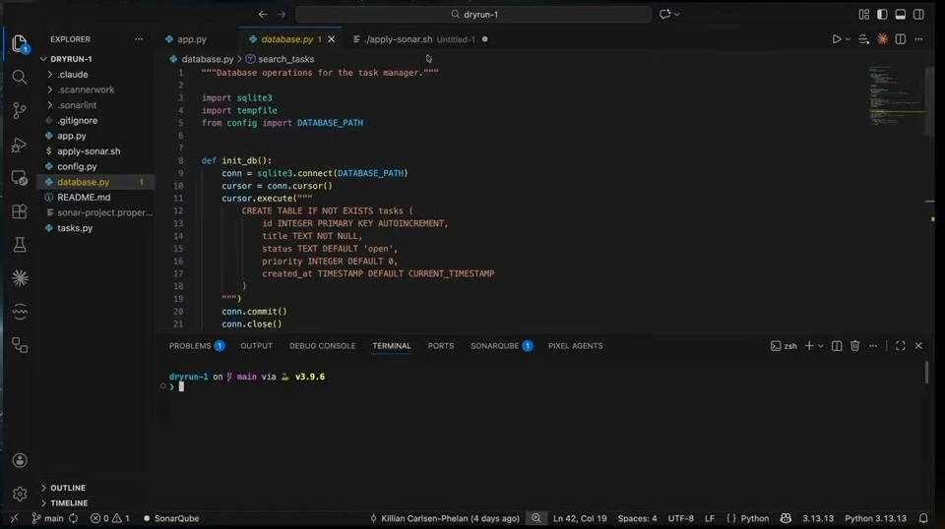Click Ln 42, Col 19 in status bar
Viewport: 945px width, 529px height.
pos(579,518)
